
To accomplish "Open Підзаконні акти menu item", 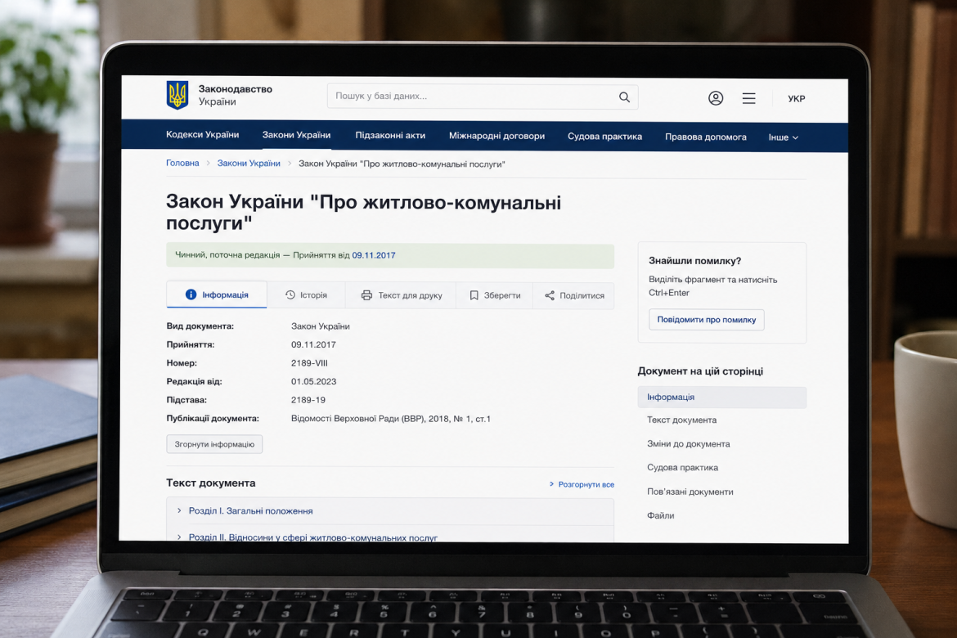I will [x=390, y=136].
